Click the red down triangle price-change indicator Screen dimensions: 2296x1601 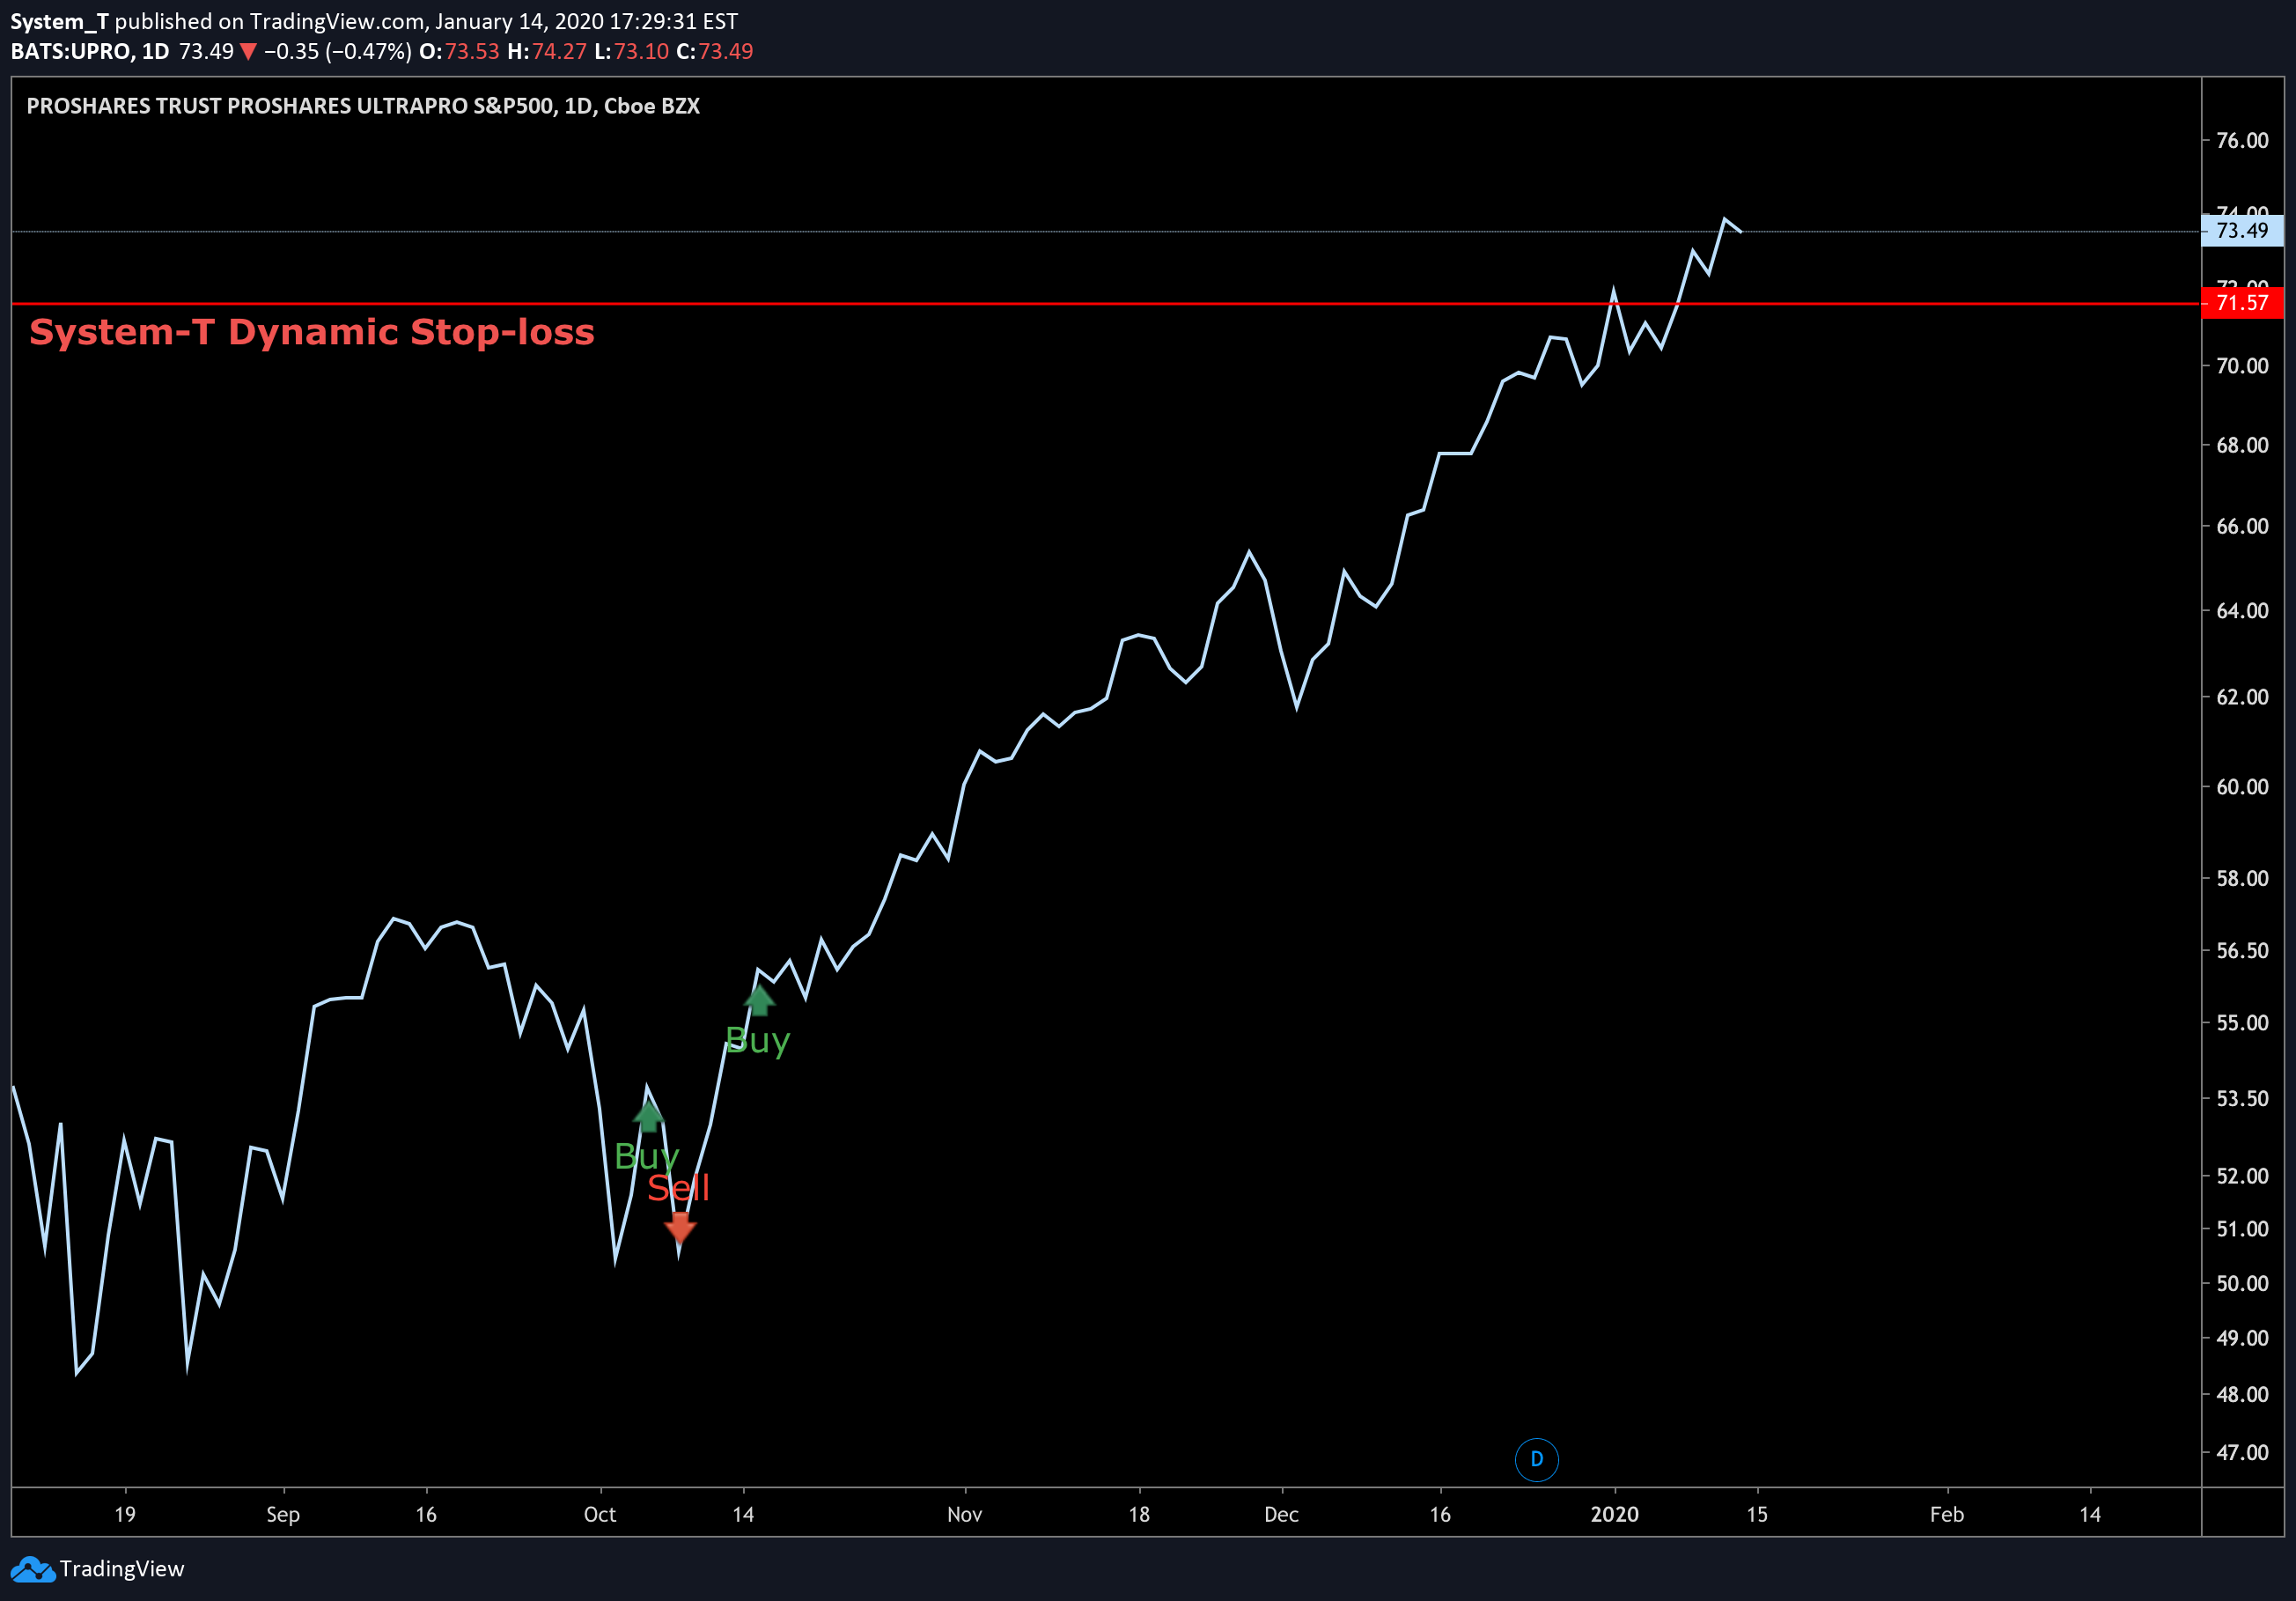[248, 52]
